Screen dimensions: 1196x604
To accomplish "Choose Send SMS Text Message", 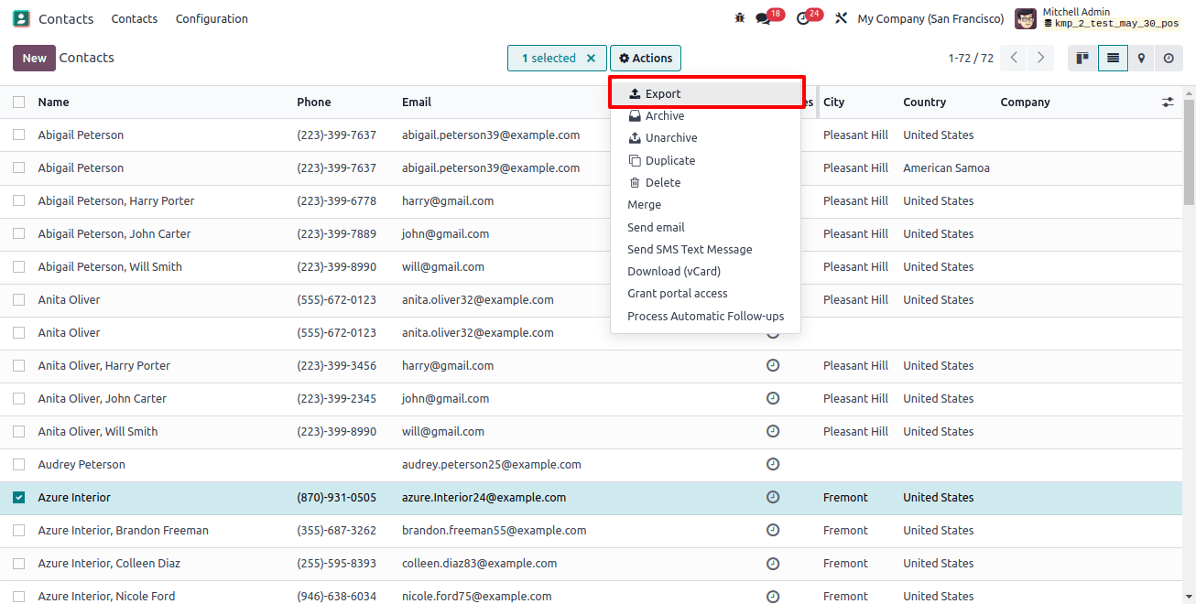I will (x=706, y=249).
